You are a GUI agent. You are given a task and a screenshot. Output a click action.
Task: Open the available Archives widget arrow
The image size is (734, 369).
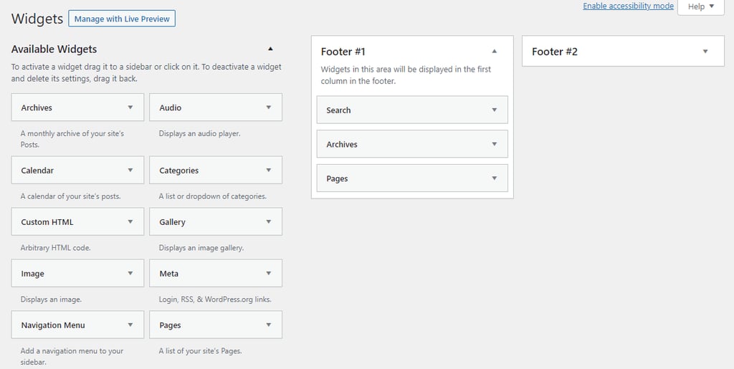point(130,107)
